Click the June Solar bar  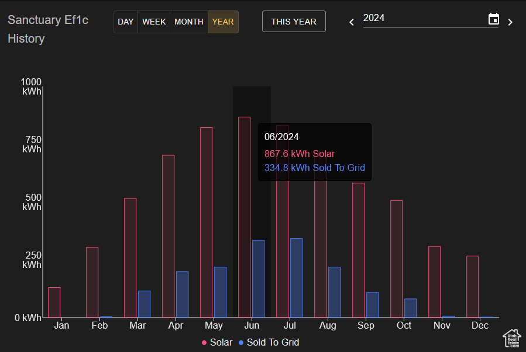click(x=244, y=217)
